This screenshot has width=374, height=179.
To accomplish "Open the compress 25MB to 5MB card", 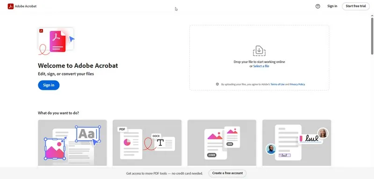I will pyautogui.click(x=222, y=143).
